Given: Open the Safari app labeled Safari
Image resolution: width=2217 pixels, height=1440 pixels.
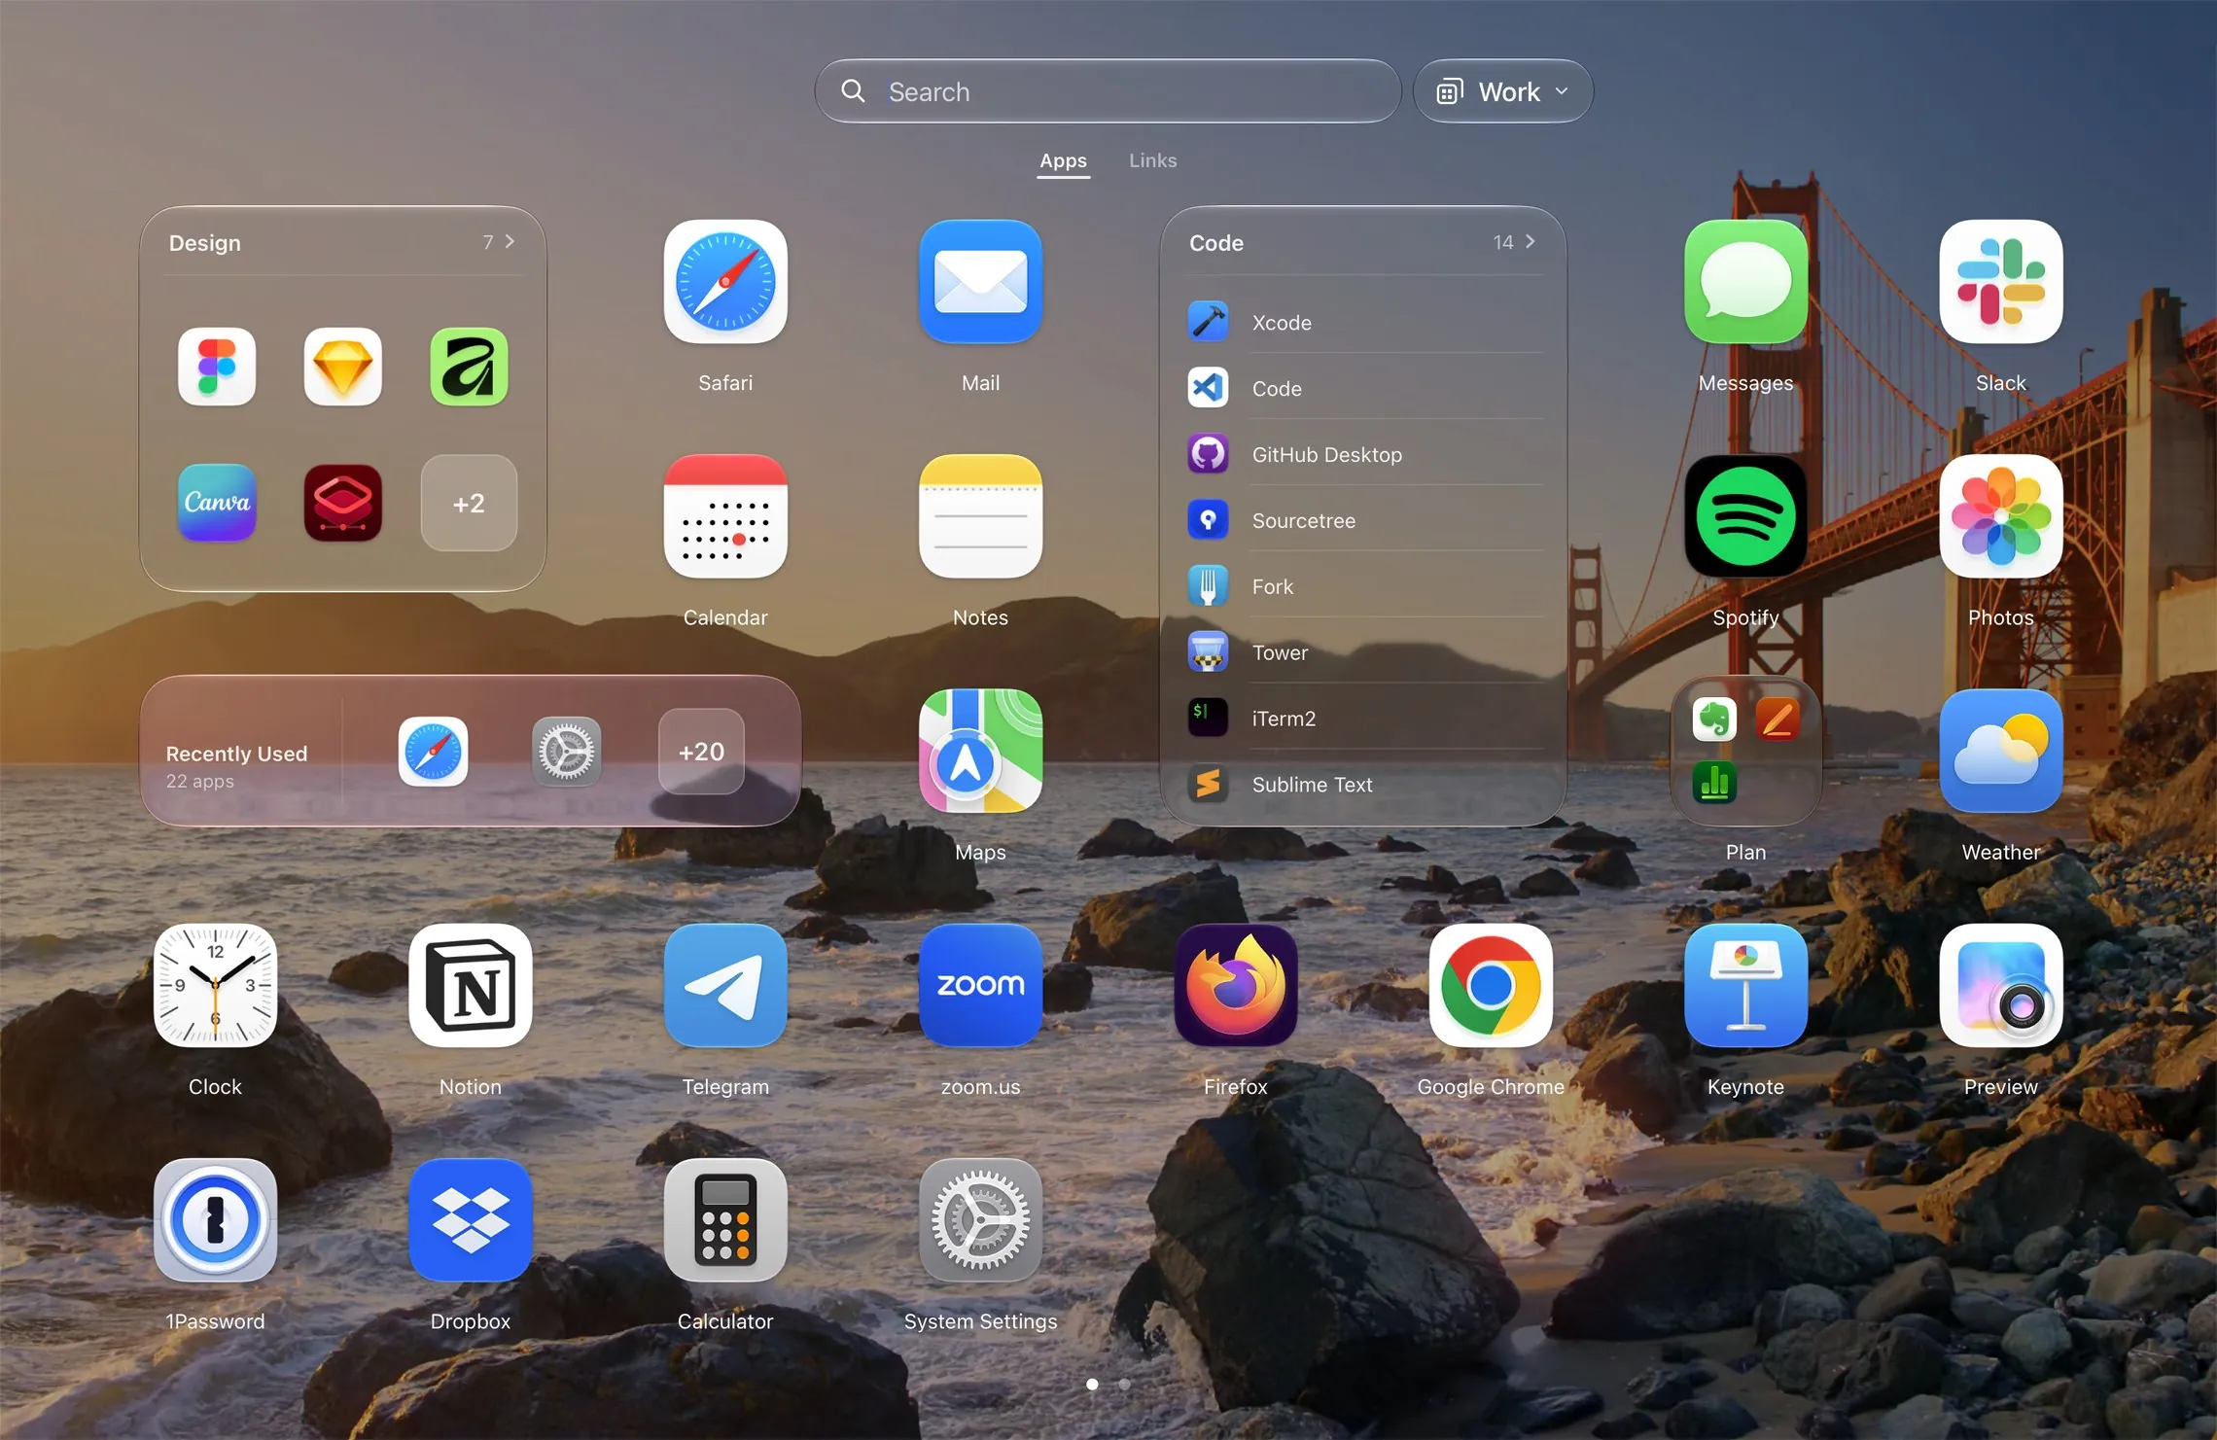Looking at the screenshot, I should [725, 282].
